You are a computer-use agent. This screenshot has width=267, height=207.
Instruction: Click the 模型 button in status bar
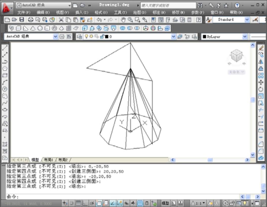[165, 203]
